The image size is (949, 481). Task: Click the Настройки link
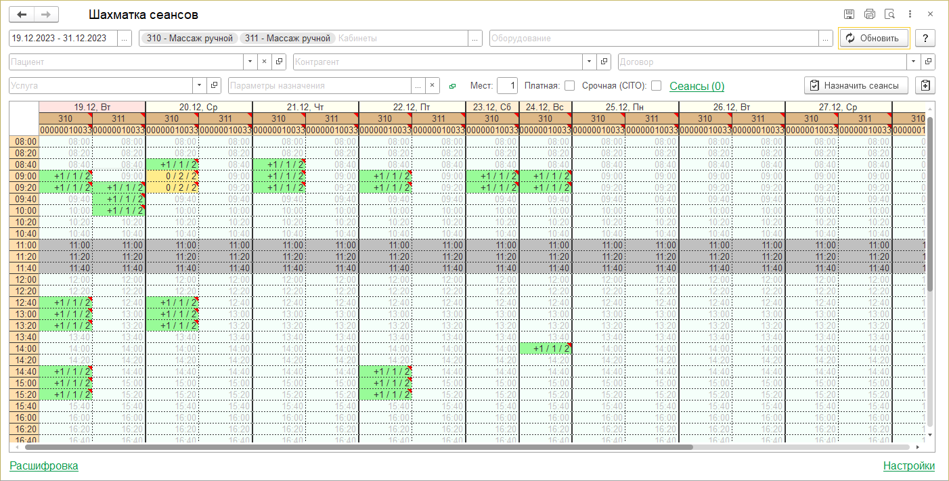[908, 465]
